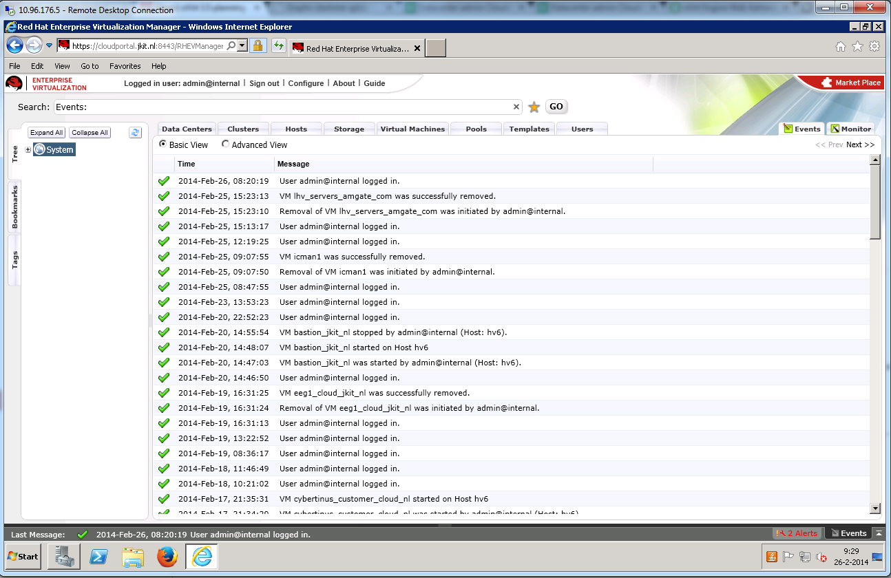
Task: Select the Advanced View radio button
Action: [x=225, y=144]
